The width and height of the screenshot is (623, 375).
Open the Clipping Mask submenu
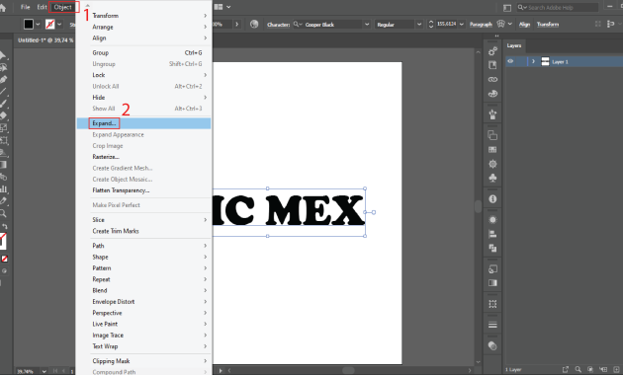[x=143, y=361]
